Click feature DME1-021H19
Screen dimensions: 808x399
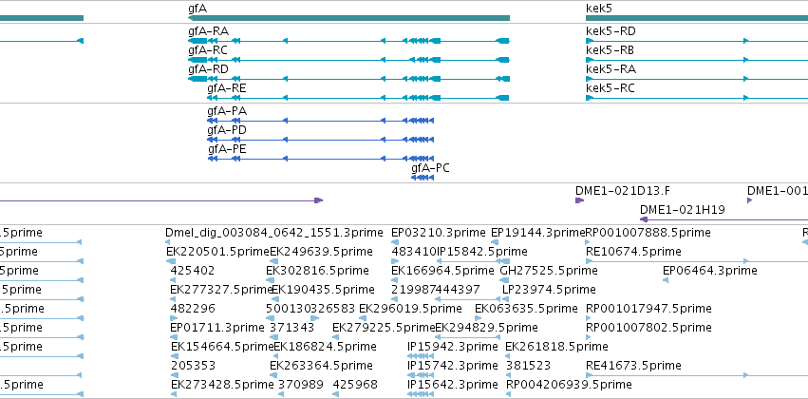point(683,210)
